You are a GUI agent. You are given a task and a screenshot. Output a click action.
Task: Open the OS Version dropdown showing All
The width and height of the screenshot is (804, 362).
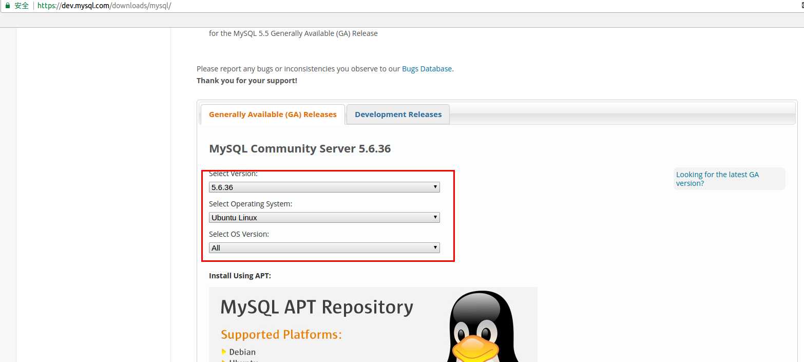coord(323,248)
